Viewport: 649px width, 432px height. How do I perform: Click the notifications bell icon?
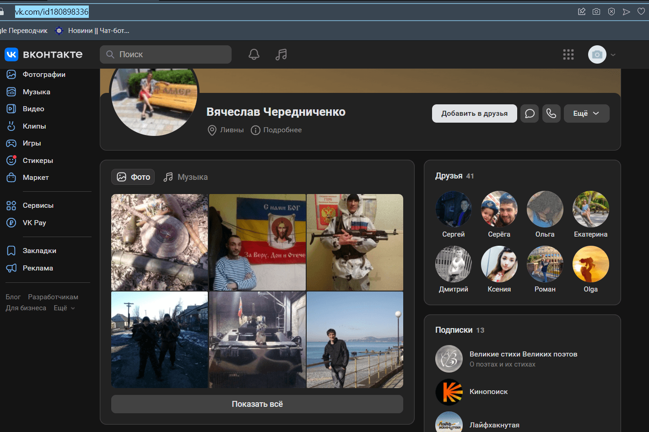(254, 54)
